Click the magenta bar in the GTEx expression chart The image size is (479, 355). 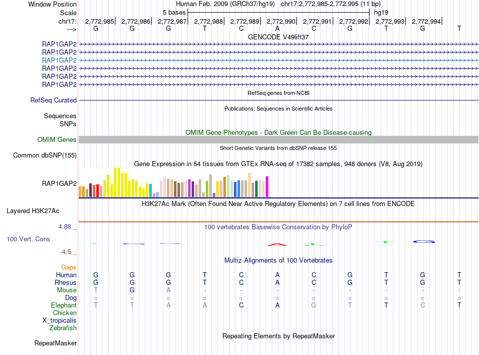267,186
